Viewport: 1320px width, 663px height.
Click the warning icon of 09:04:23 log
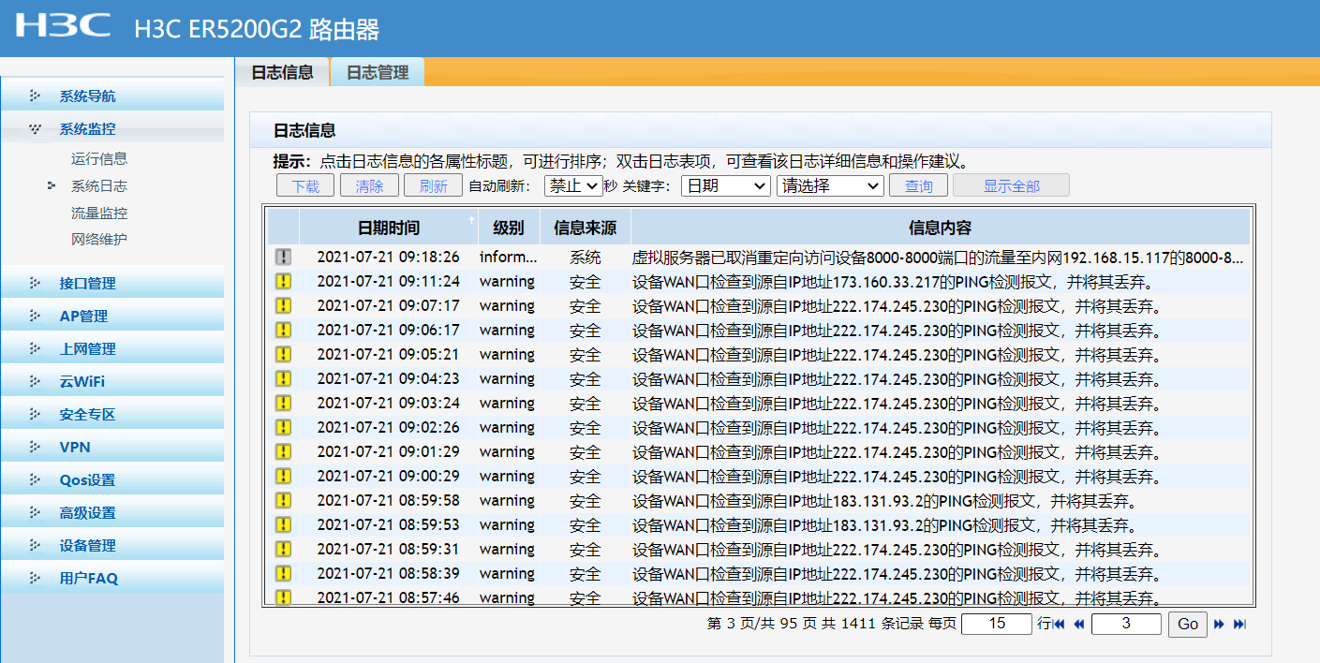click(283, 378)
